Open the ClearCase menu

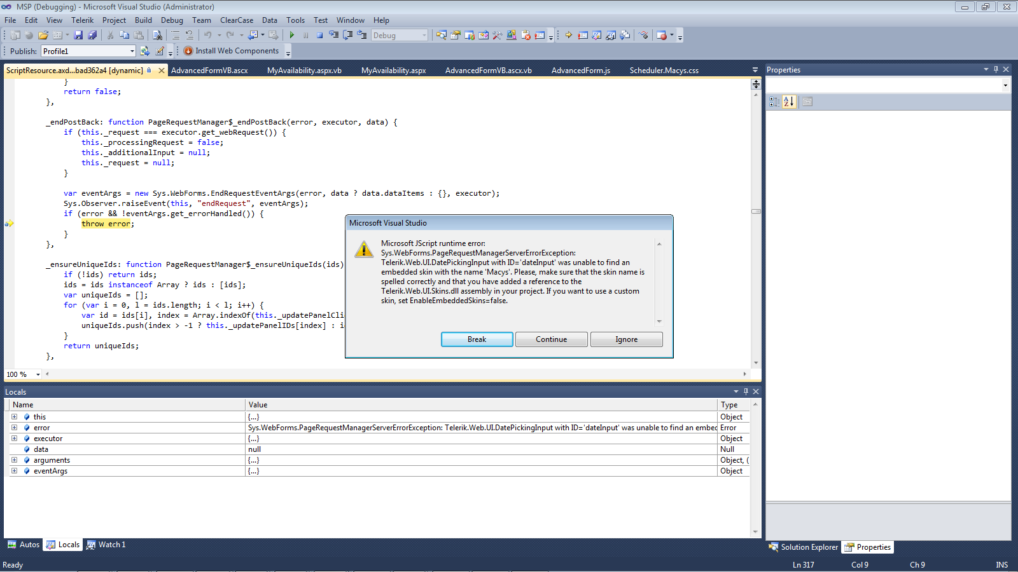tap(237, 20)
